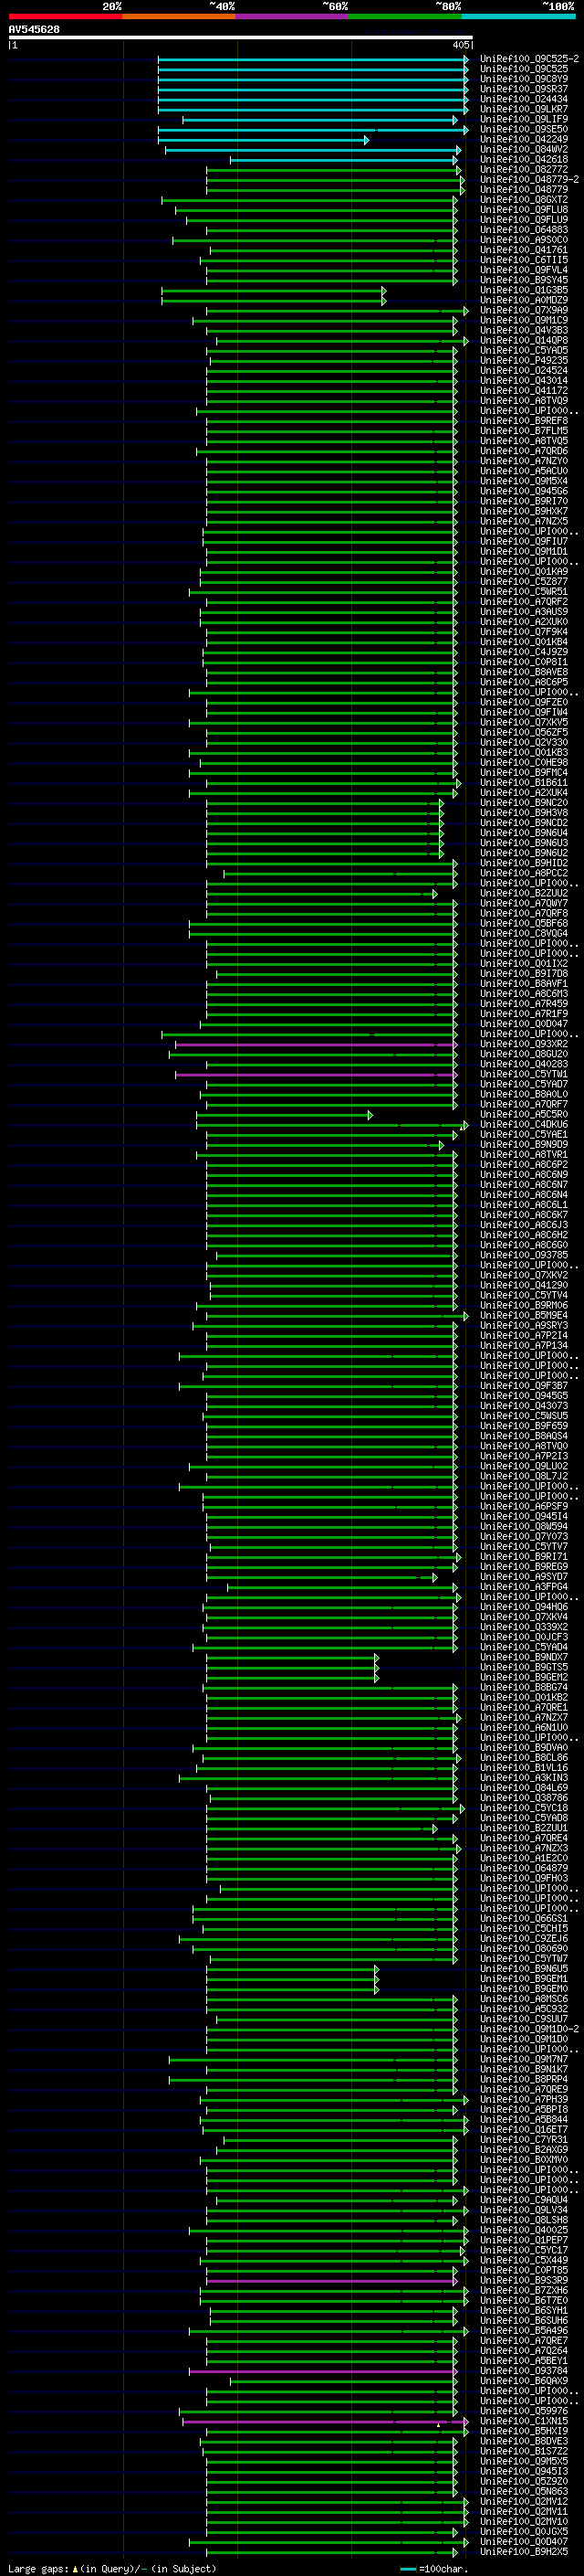Open hit UniRef100_A9S0C0
This screenshot has height=2576, width=584.
coord(524,240)
